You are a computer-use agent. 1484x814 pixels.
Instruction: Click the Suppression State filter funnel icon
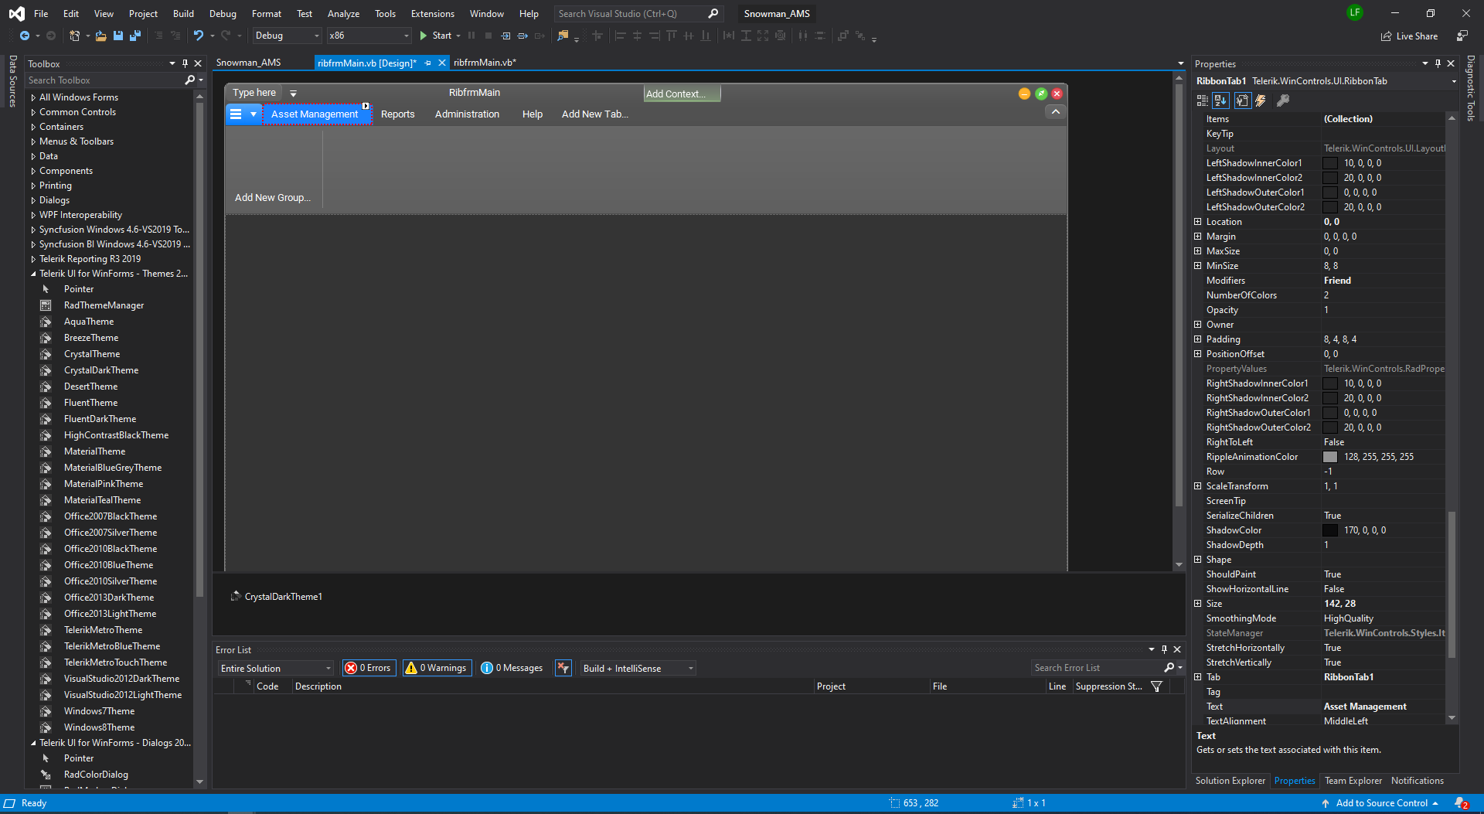(1157, 686)
